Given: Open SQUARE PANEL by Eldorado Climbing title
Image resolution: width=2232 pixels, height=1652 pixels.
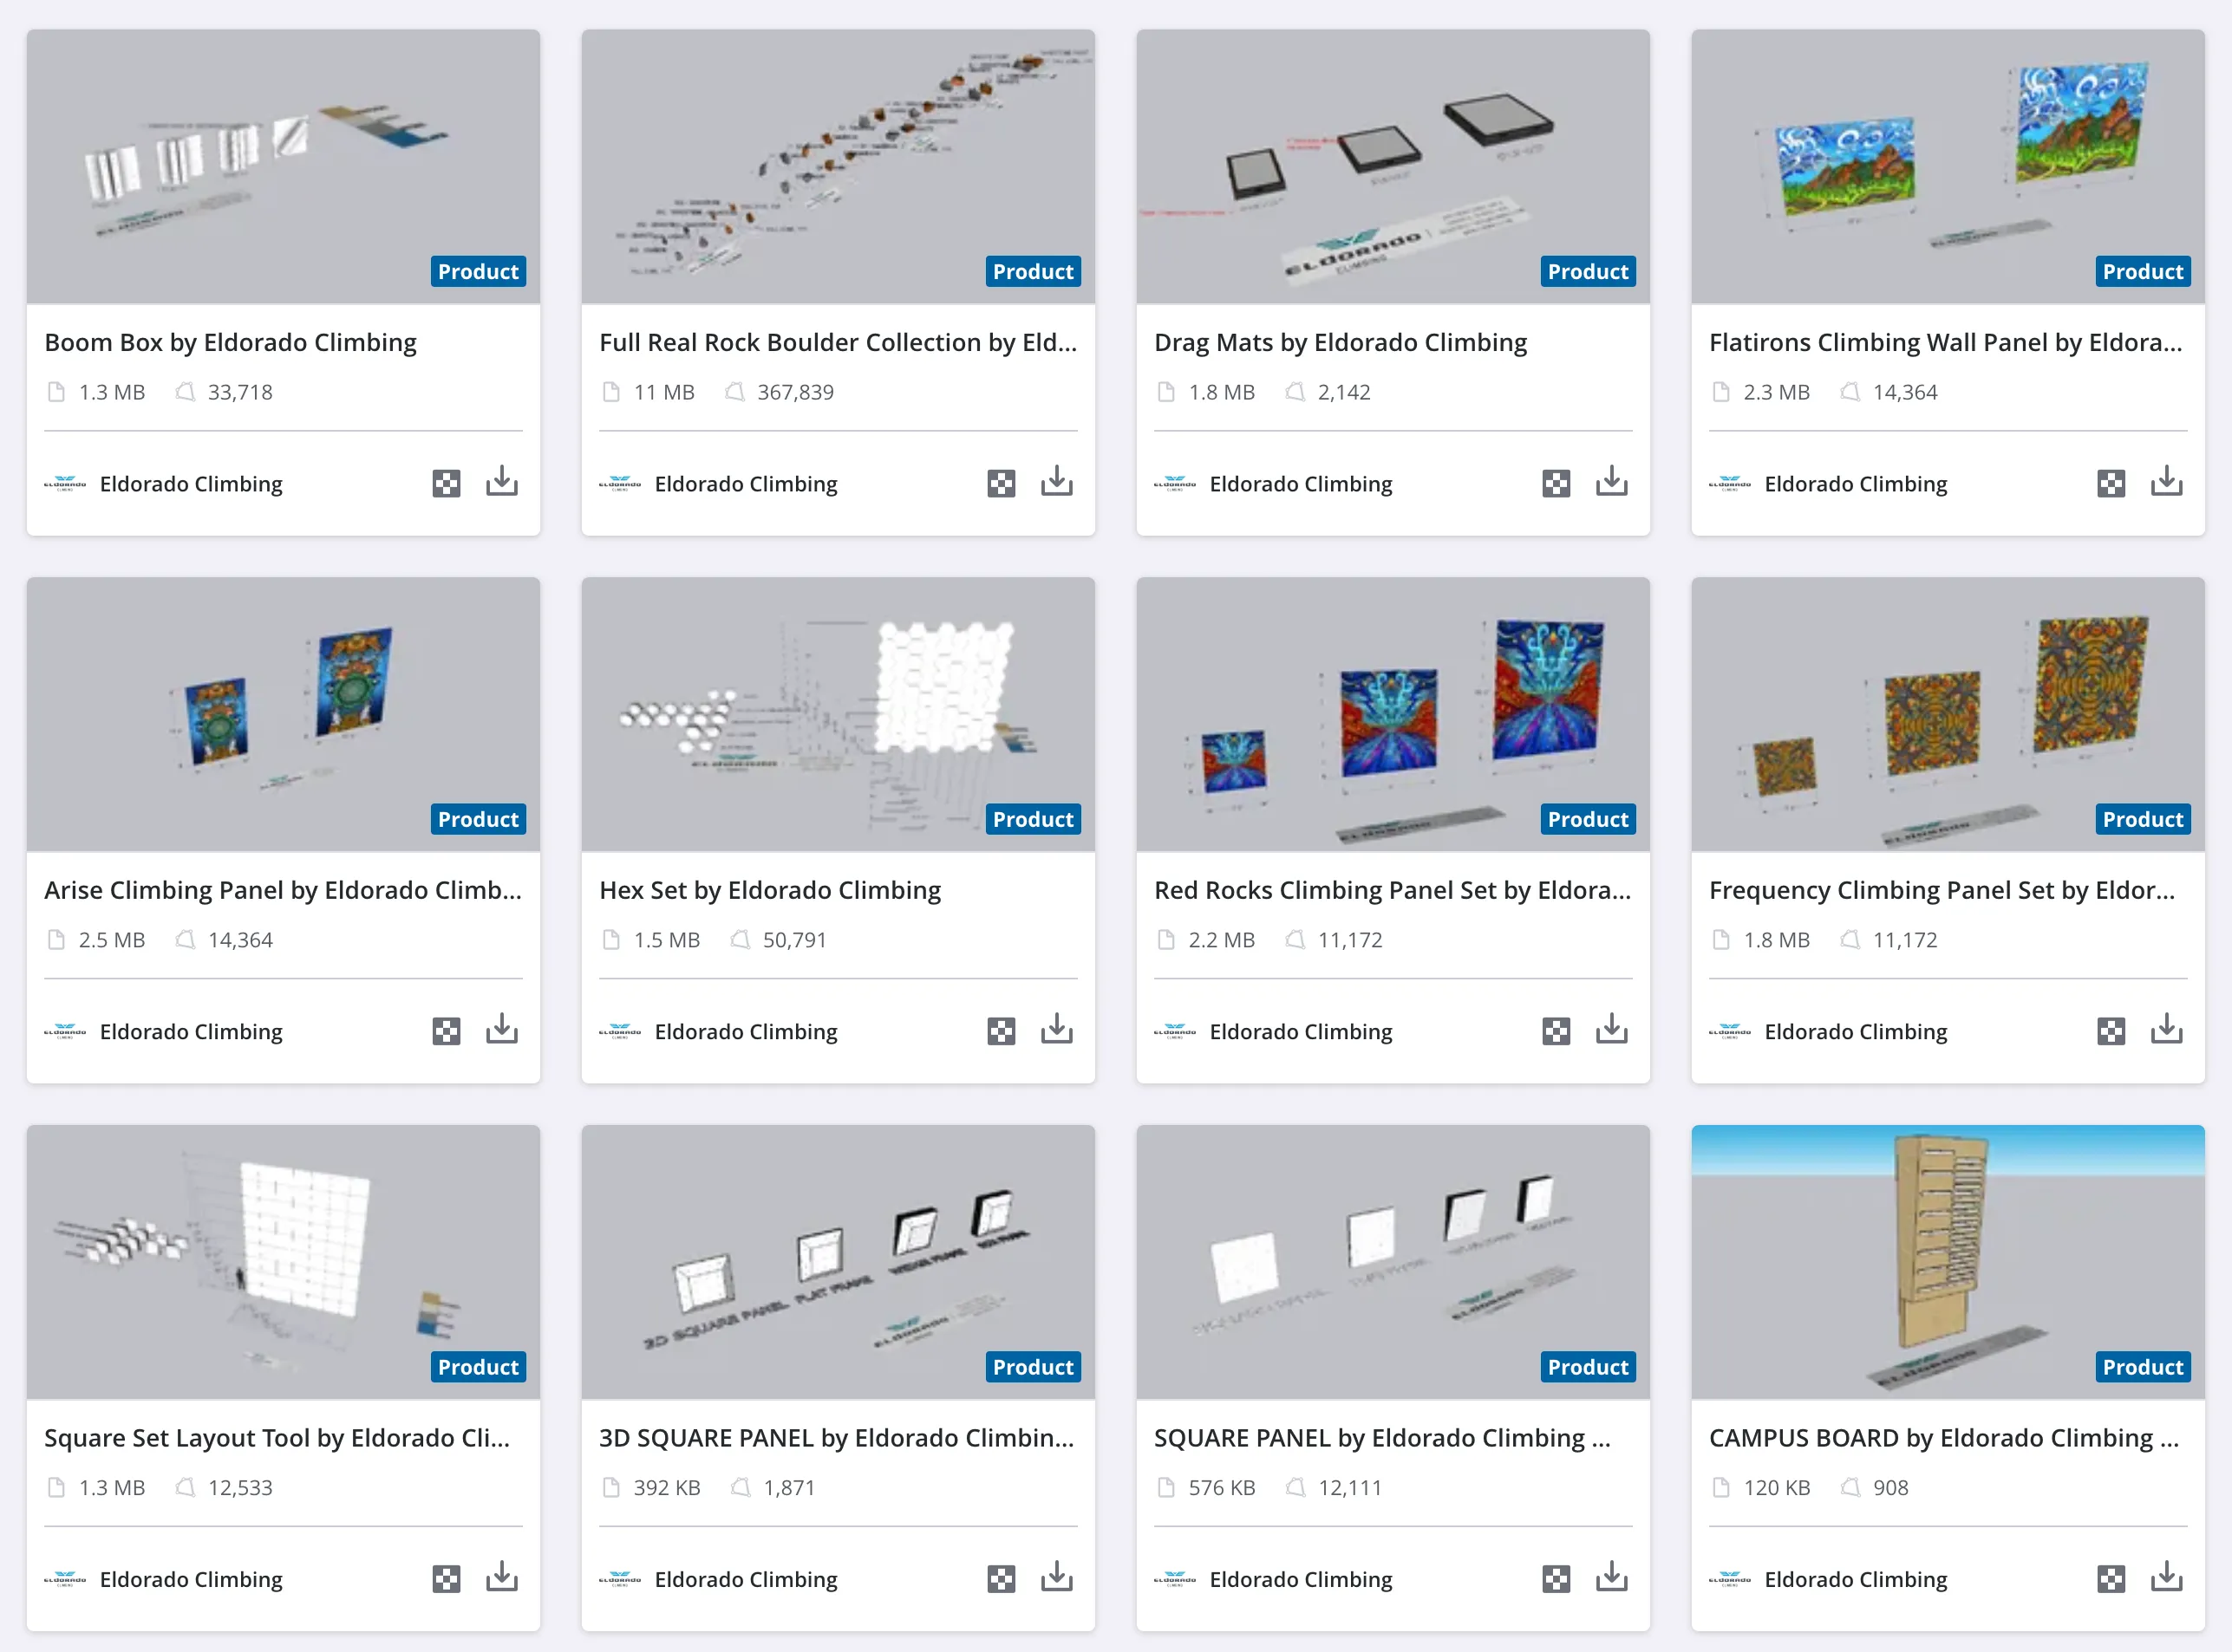Looking at the screenshot, I should tap(1381, 1438).
